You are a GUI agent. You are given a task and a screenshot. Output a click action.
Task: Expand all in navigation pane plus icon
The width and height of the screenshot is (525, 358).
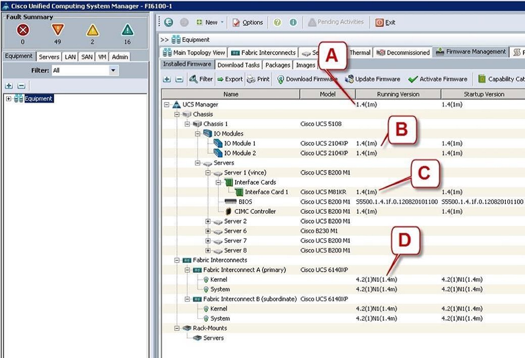tap(9, 86)
